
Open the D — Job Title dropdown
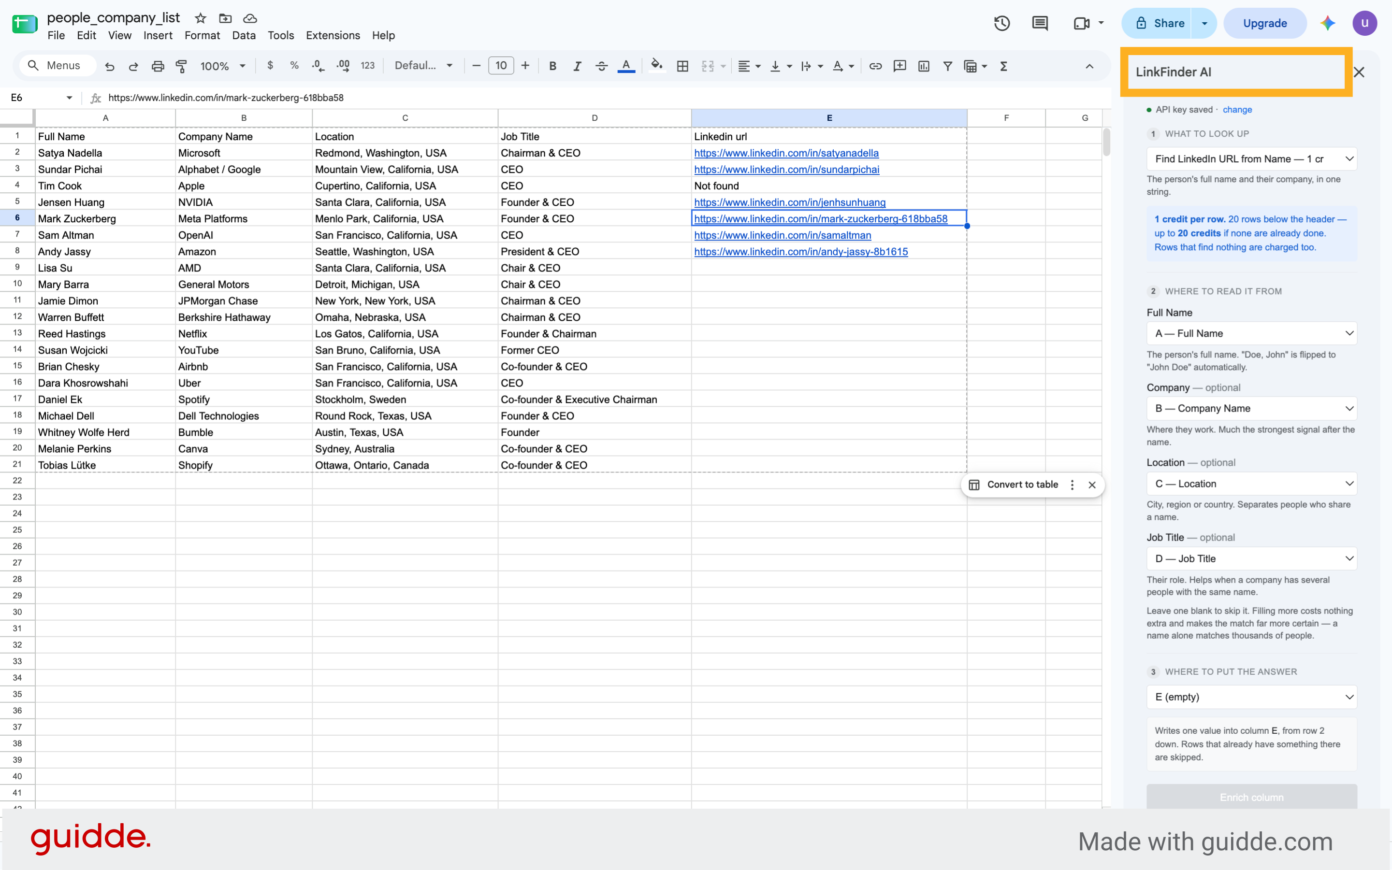(x=1251, y=559)
